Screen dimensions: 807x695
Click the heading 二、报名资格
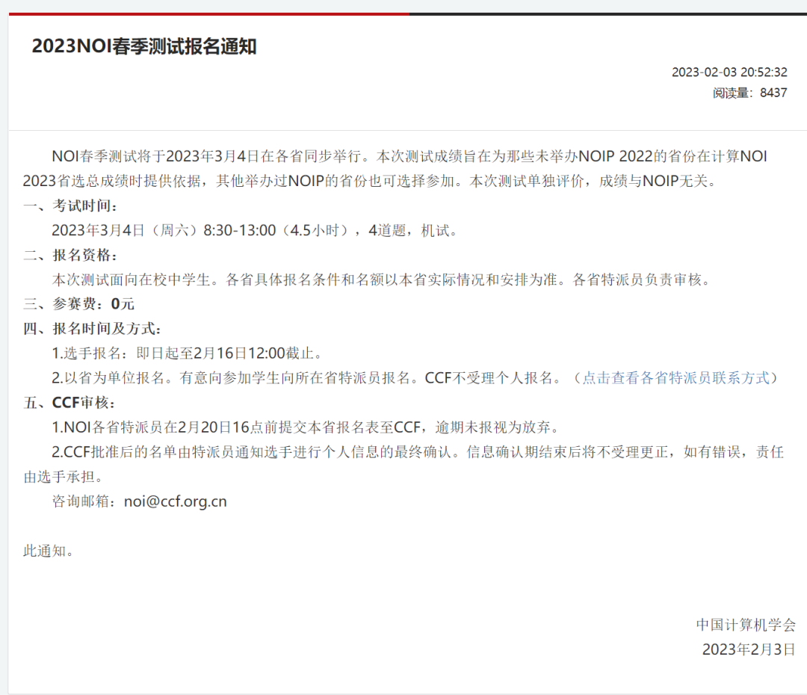70,255
